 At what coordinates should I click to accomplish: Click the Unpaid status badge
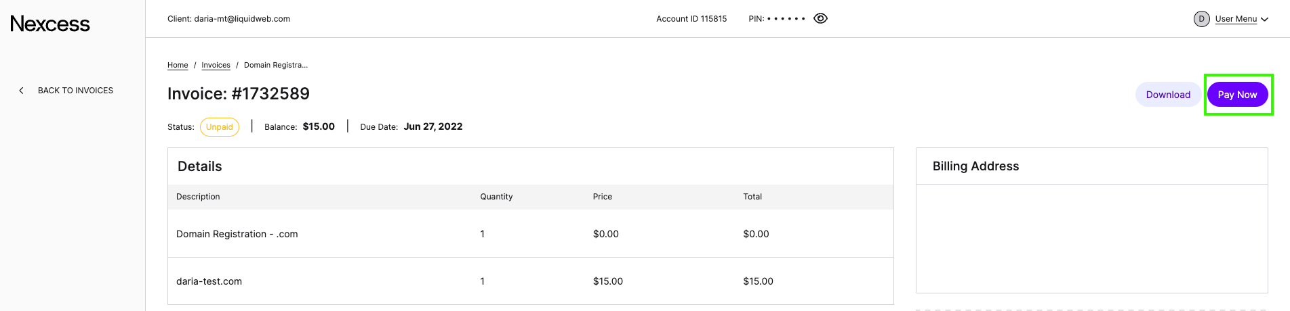tap(219, 127)
